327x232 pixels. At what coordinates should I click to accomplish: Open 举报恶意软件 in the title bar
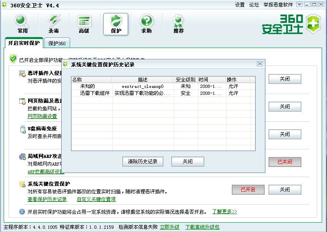tap(278, 5)
